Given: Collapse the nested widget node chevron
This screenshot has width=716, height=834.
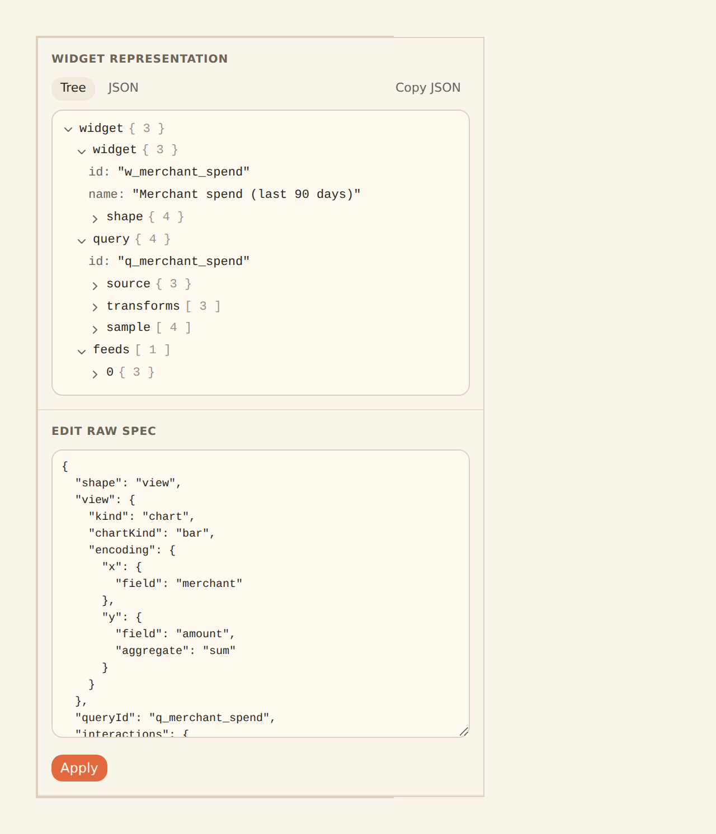Looking at the screenshot, I should pos(82,151).
